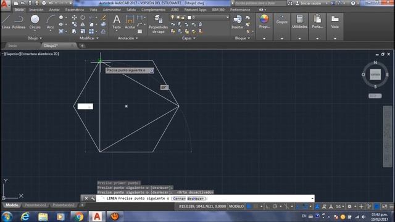Screen dimensions: 395x222
Task: Open the Administrar ribbon tab
Action: click(112, 10)
